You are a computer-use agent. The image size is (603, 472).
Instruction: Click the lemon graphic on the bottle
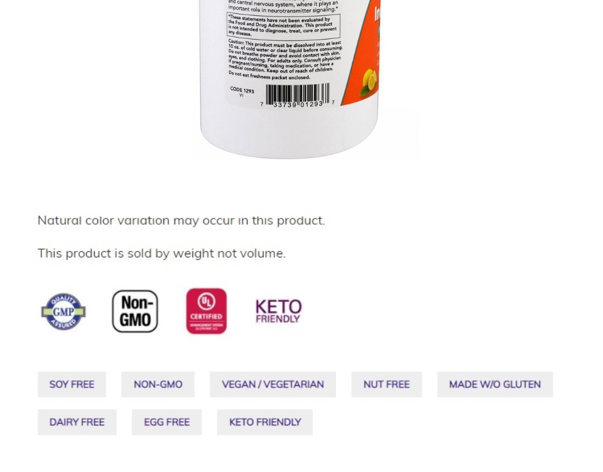pos(369,82)
